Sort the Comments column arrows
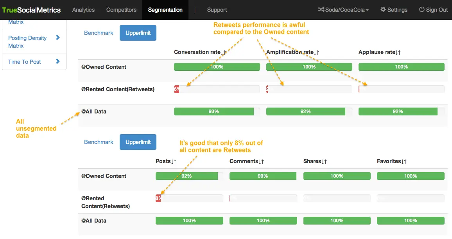 coord(261,162)
